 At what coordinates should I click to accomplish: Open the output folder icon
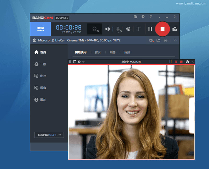pos(136,17)
